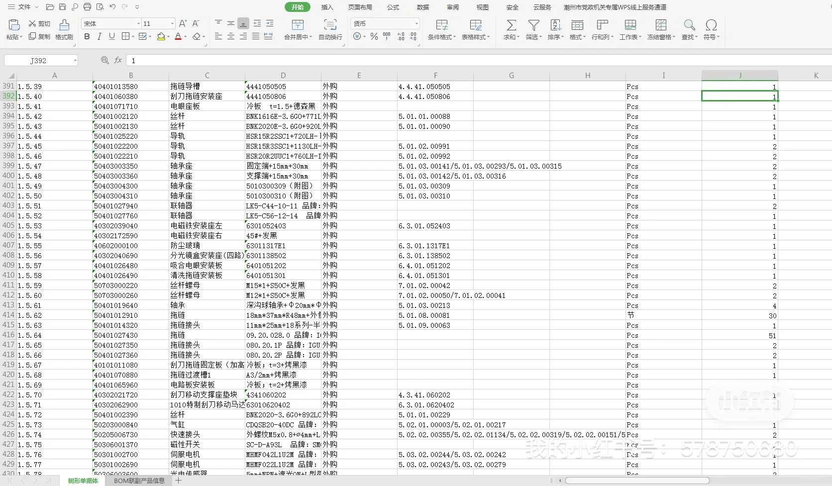832x486 pixels.
Task: Switch to the BOM联副产品信息 sheet tab
Action: pyautogui.click(x=139, y=481)
